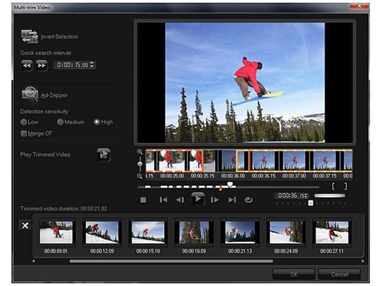This screenshot has height=286, width=382.
Task: Set the mark-out bracket
Action: coord(344,186)
